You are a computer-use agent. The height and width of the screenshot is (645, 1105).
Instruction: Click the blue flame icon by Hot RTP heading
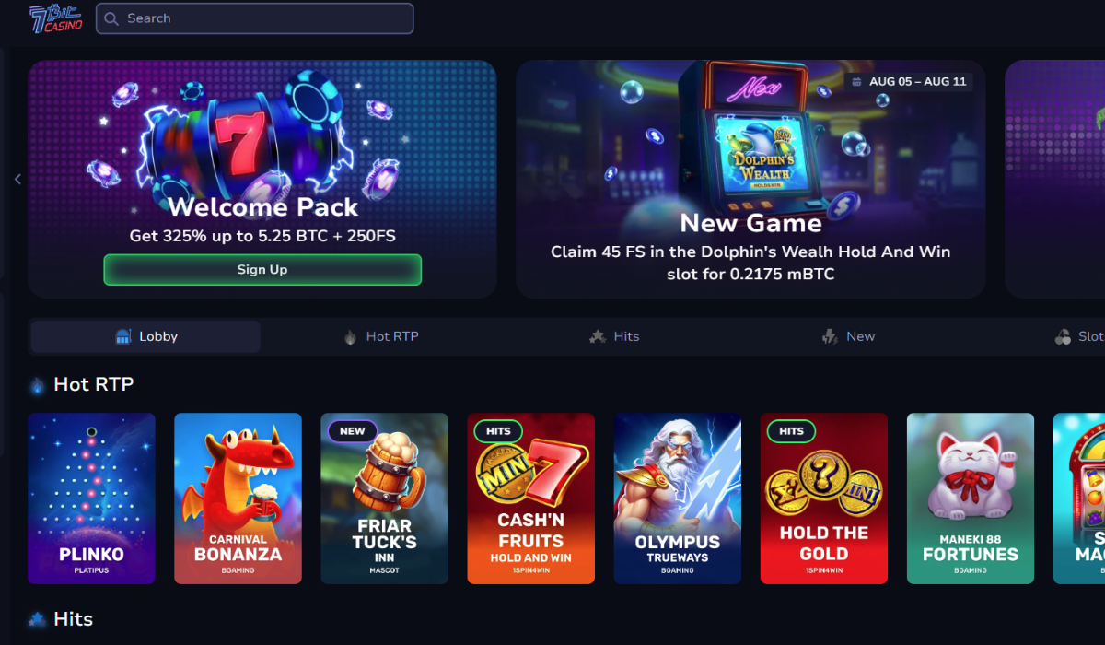click(37, 385)
